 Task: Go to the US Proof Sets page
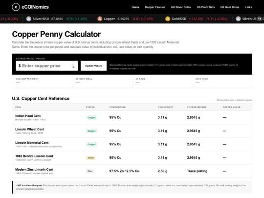pos(206,7)
